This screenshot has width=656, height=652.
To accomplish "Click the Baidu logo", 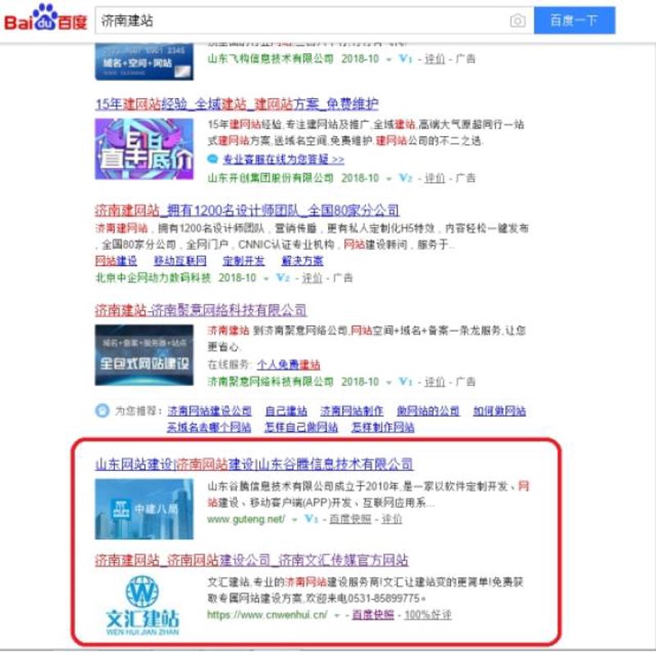I will (46, 18).
